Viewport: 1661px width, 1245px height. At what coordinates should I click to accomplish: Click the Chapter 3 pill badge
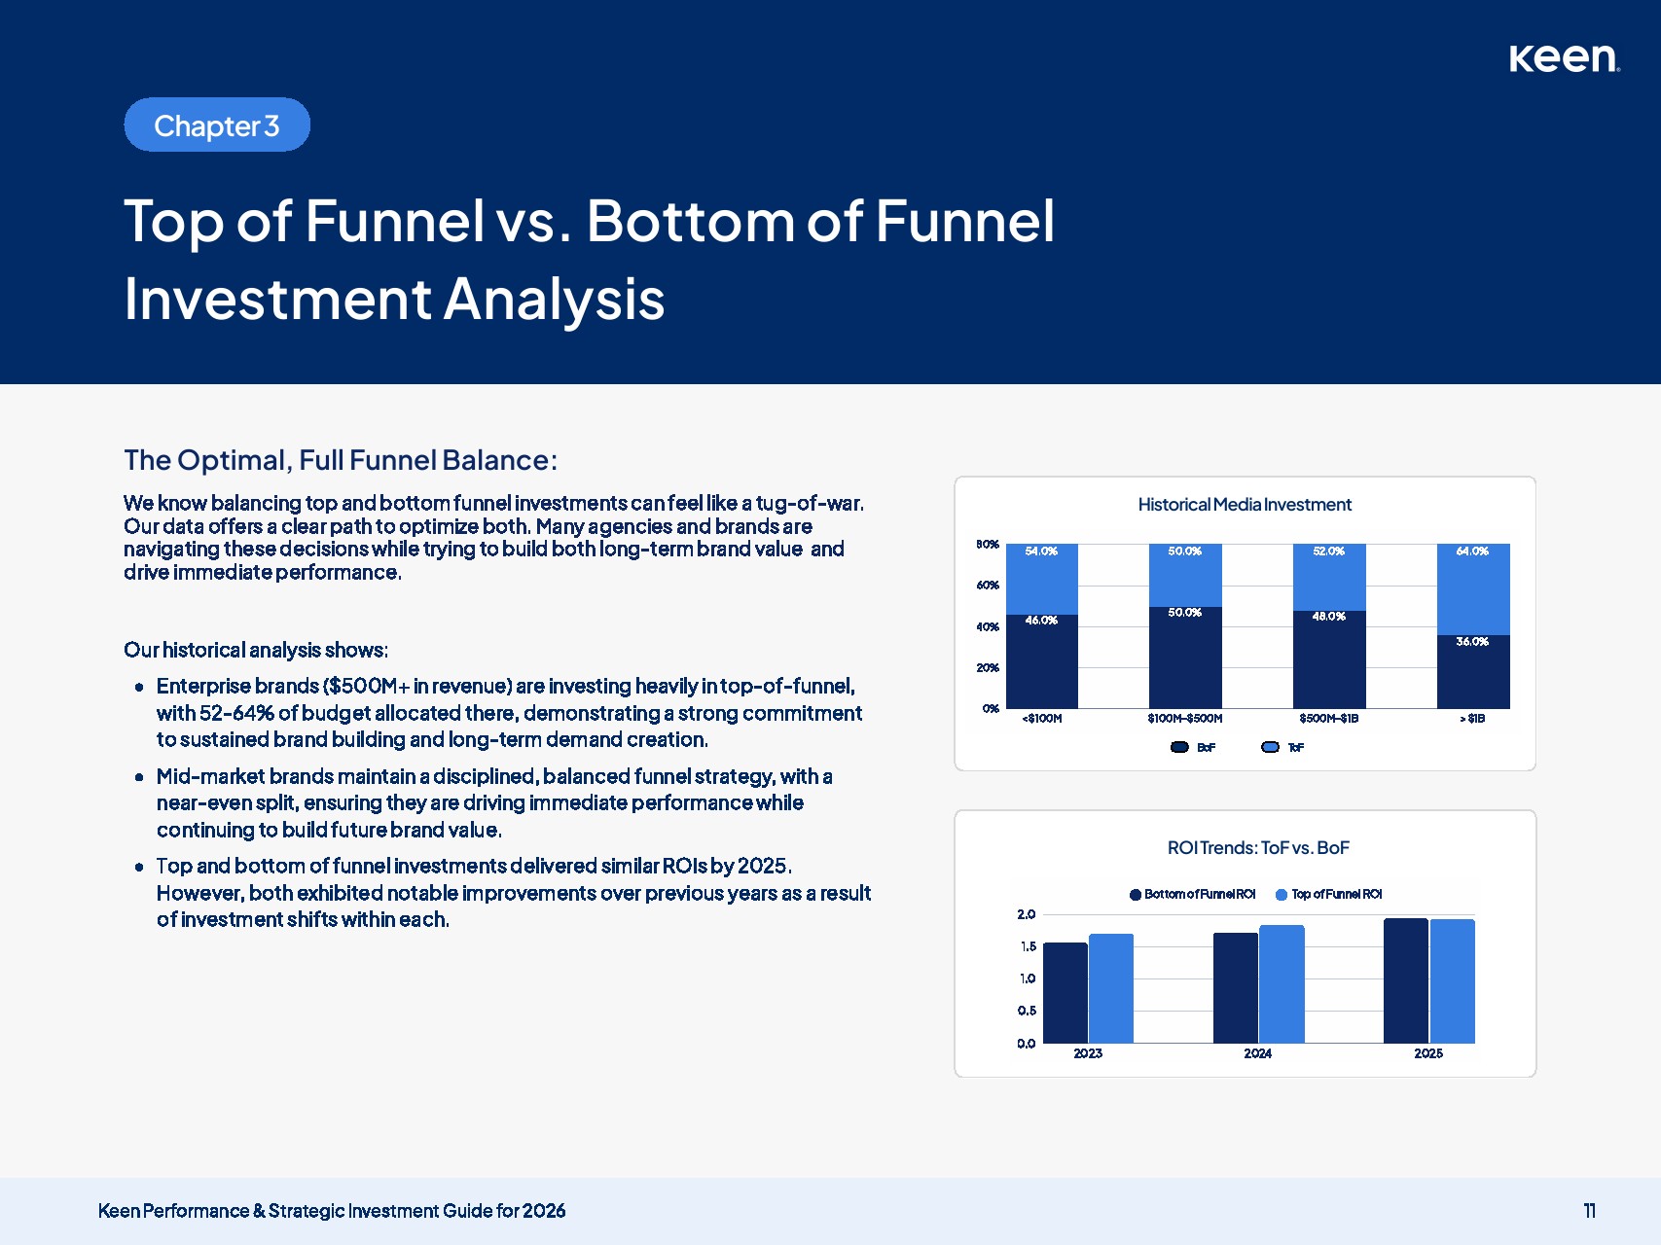click(217, 125)
